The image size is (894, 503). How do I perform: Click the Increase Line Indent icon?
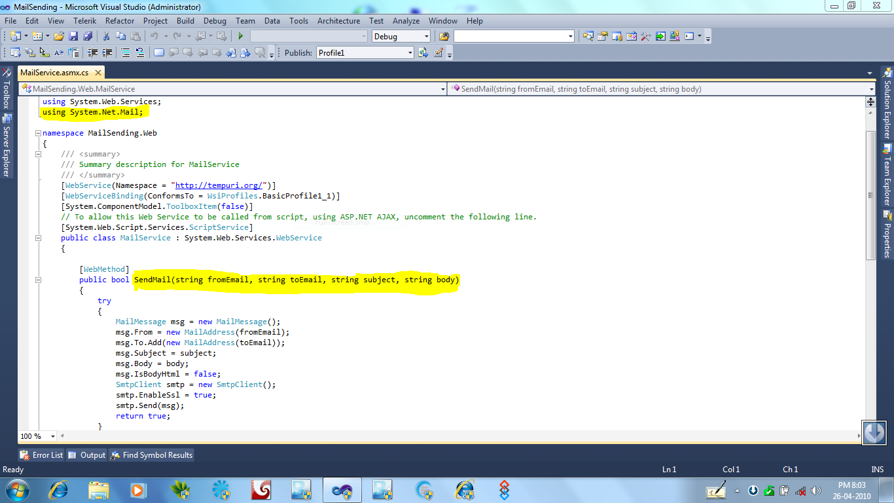107,53
